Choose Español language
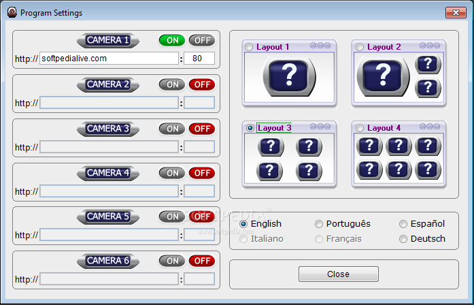The width and height of the screenshot is (474, 305). [403, 224]
